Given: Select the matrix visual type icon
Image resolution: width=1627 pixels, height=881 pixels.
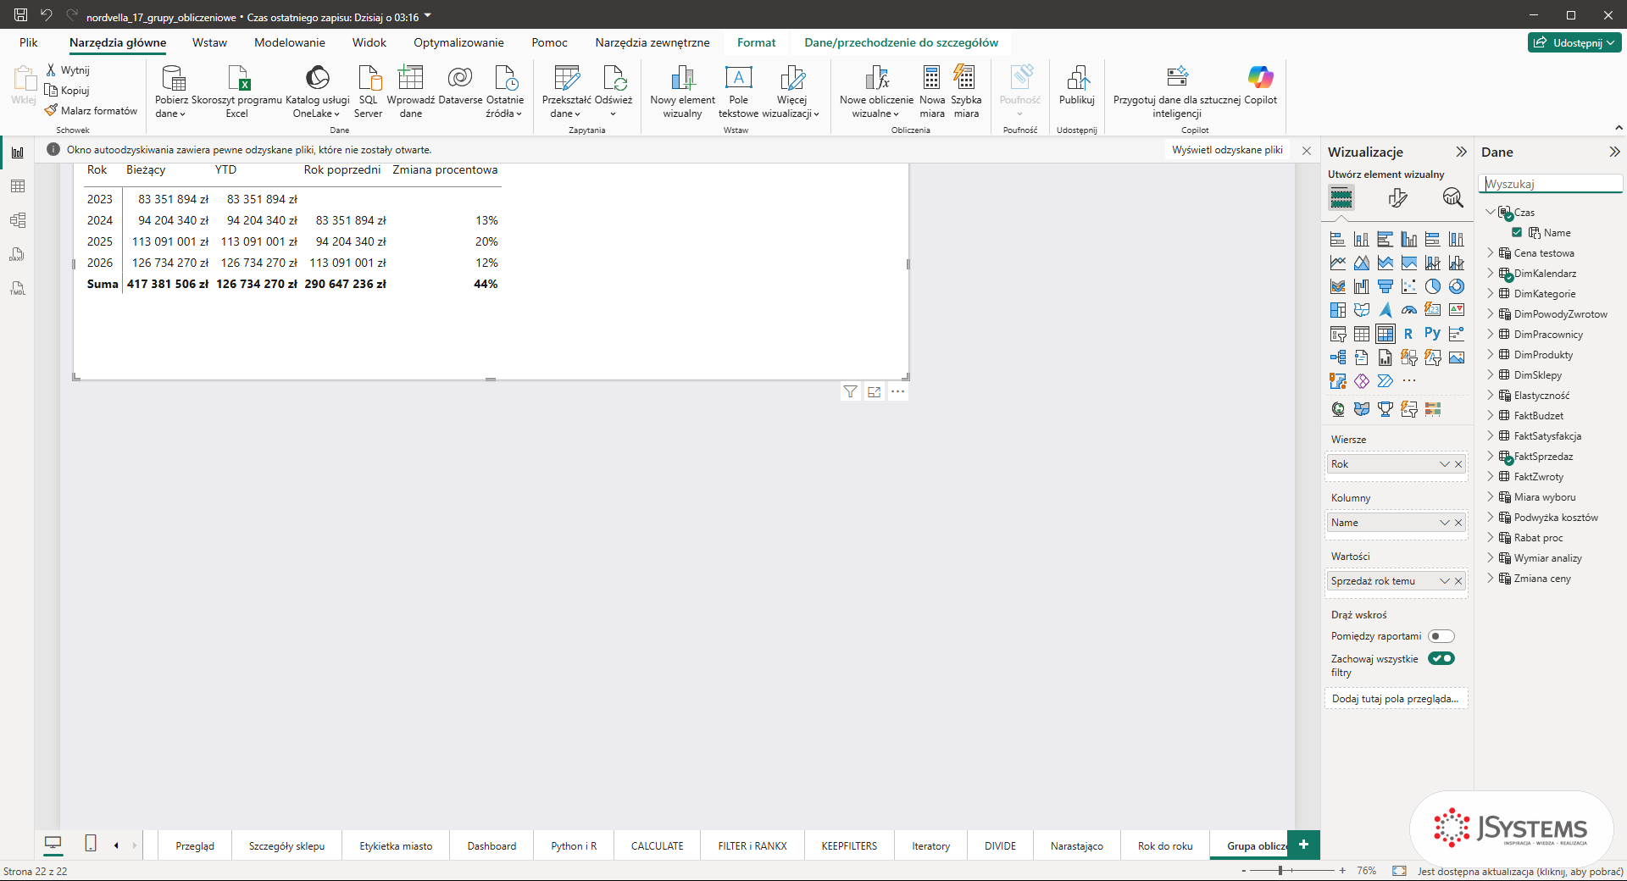Looking at the screenshot, I should point(1385,334).
